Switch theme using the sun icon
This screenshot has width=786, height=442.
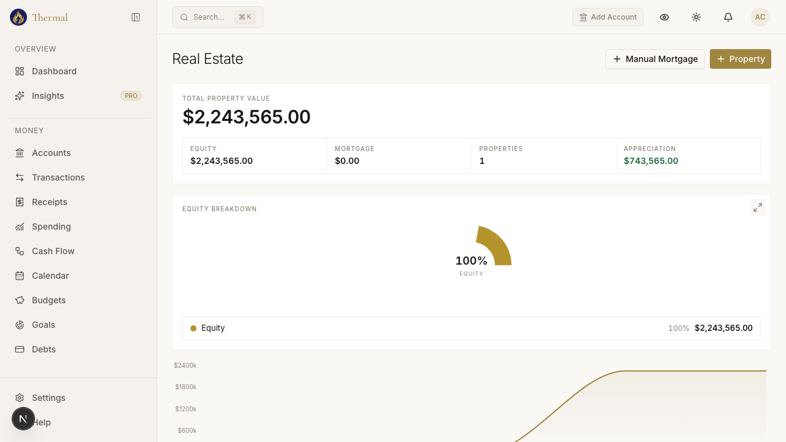[696, 17]
